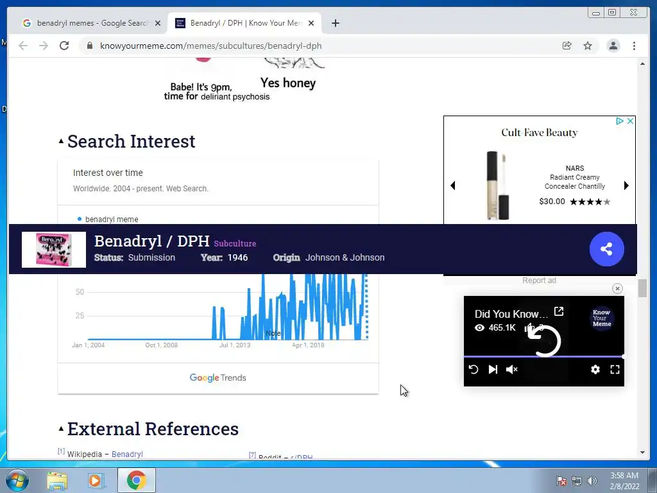The image size is (657, 493).
Task: Open the Subculture category link
Action: point(235,243)
